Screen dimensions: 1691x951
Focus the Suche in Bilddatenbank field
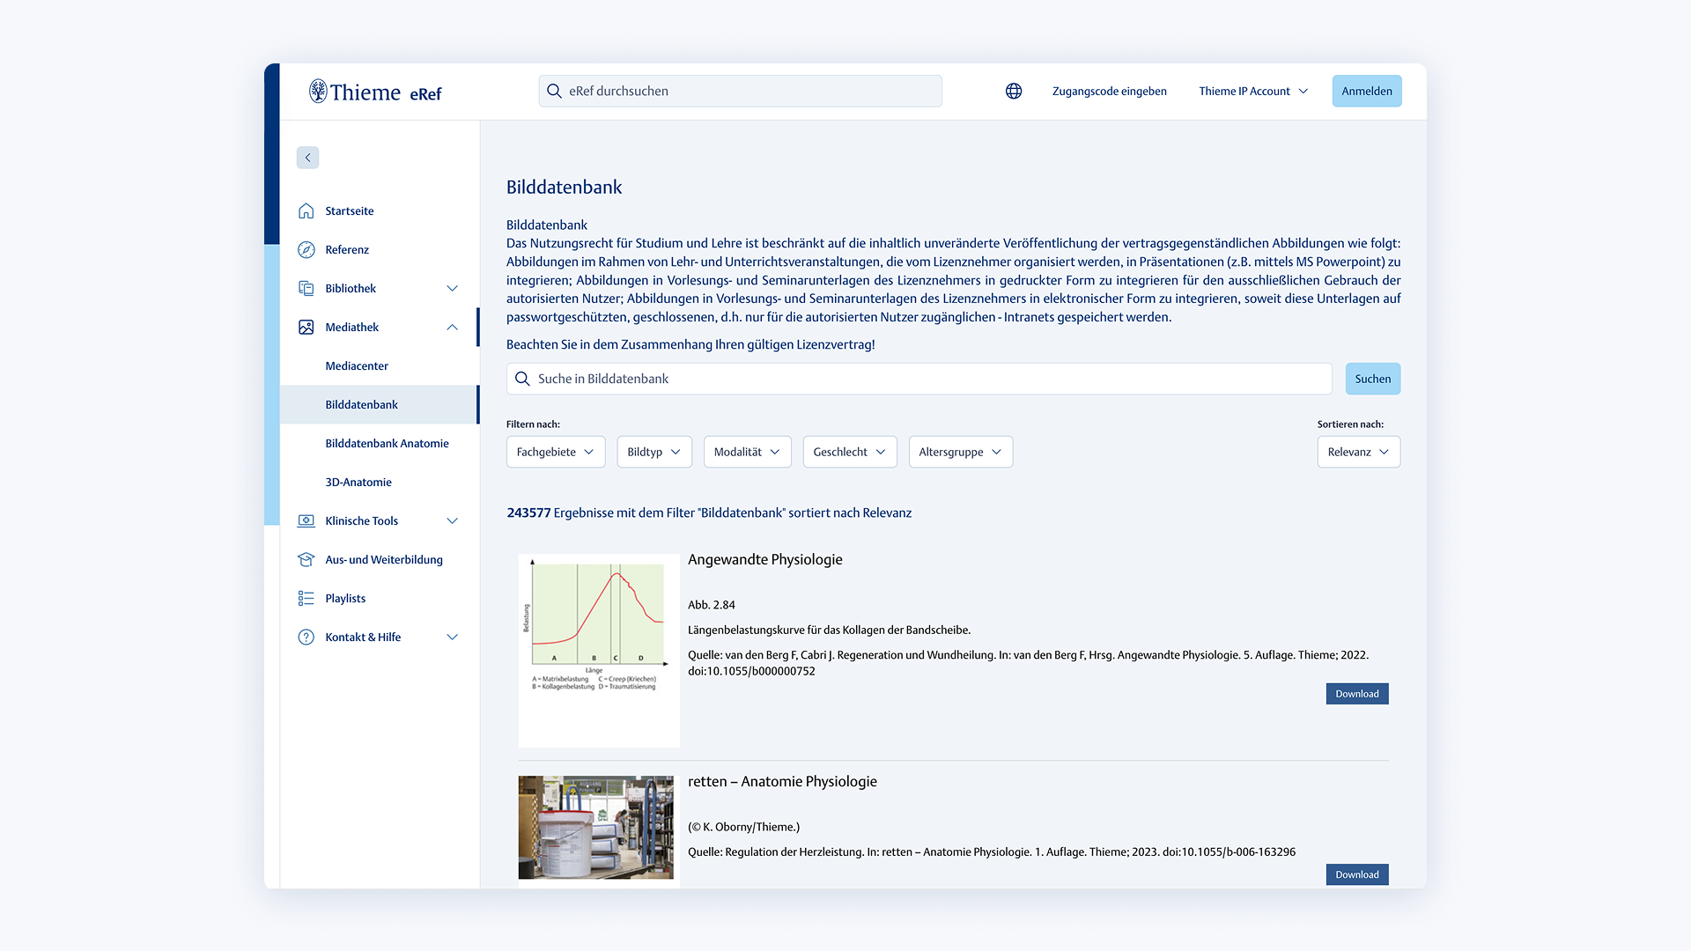point(919,379)
